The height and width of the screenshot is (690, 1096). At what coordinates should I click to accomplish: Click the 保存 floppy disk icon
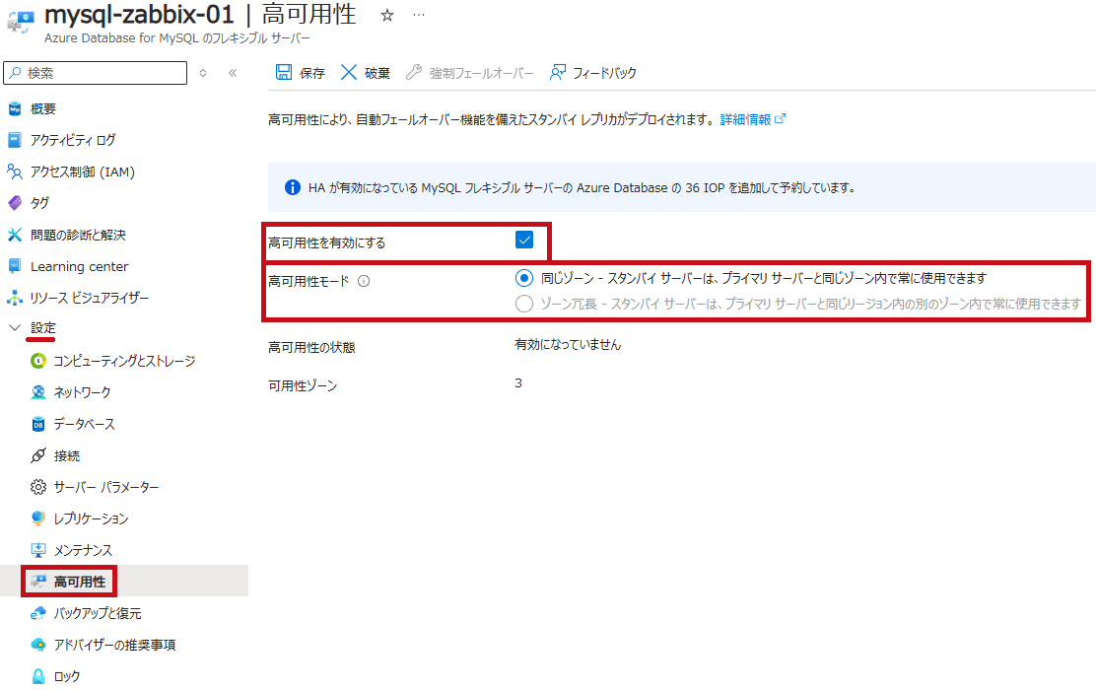(x=283, y=72)
